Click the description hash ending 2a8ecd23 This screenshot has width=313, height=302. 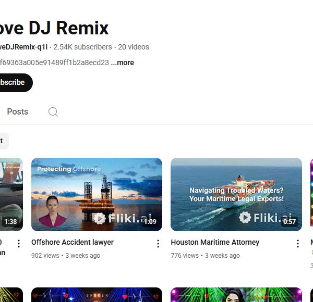[x=54, y=62]
